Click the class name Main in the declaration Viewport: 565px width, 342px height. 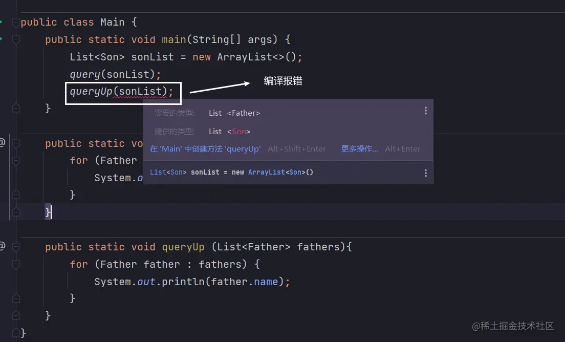pyautogui.click(x=113, y=23)
